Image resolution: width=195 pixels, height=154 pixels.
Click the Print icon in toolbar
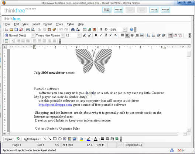pyautogui.click(x=28, y=30)
